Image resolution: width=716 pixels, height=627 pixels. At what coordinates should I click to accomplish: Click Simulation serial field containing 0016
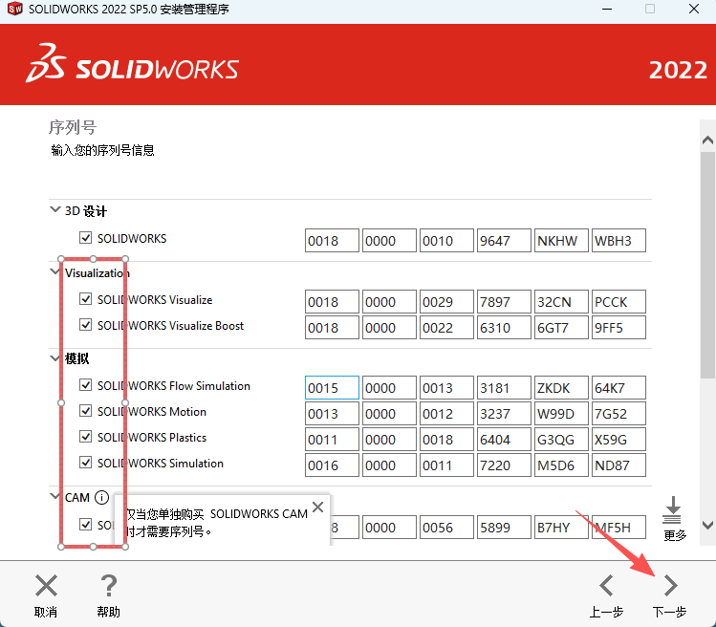[332, 465]
